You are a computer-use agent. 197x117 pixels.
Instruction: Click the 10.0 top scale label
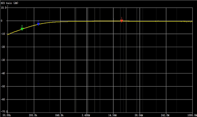point(3,8)
